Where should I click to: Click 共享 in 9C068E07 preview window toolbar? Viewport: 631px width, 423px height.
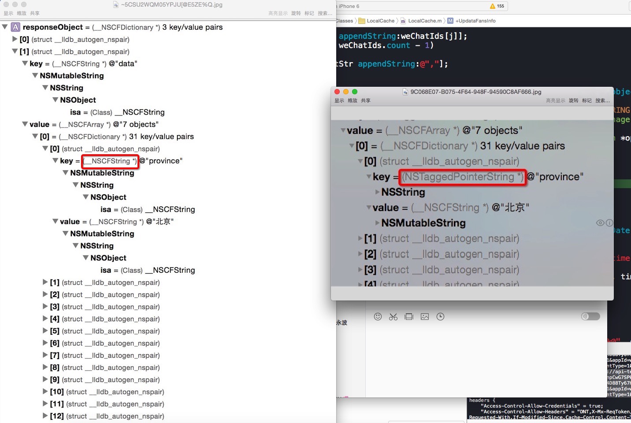coord(366,100)
